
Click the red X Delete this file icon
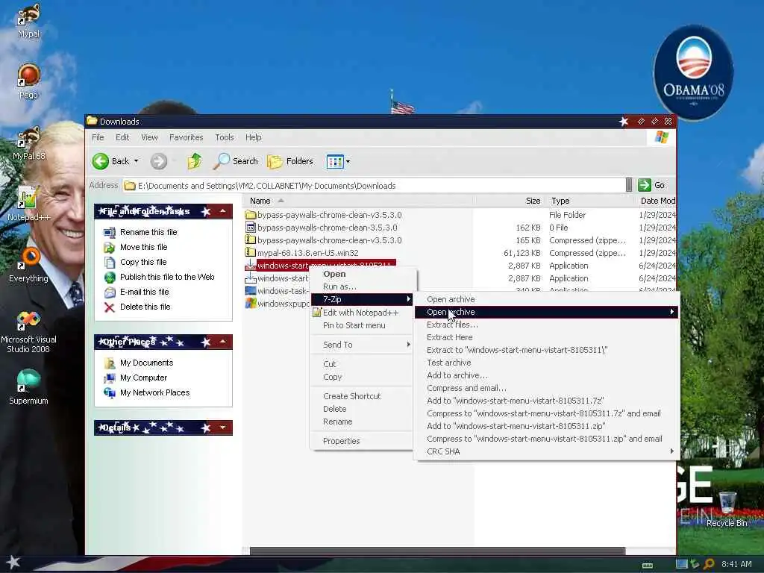pos(110,307)
